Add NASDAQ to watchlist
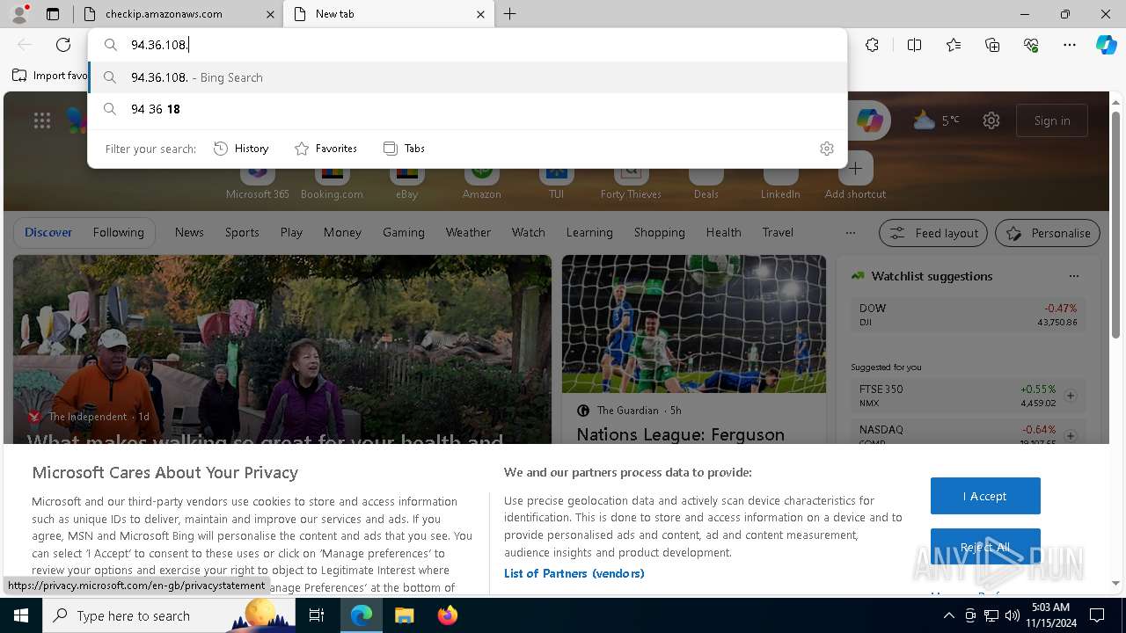1126x633 pixels. 1071,436
